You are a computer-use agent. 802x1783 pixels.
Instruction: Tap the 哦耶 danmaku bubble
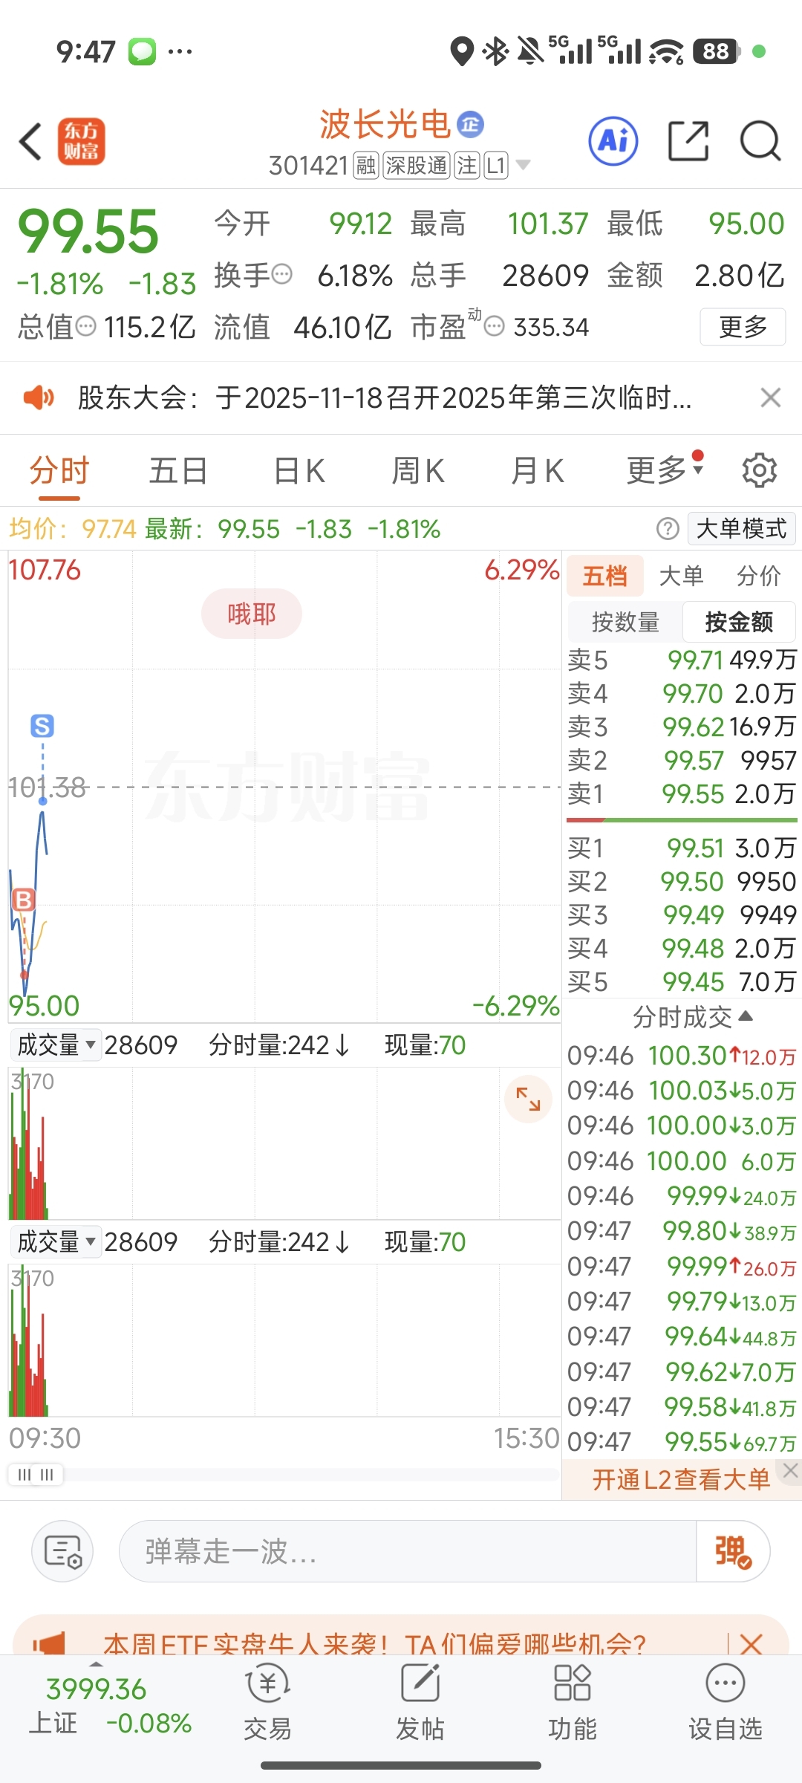click(252, 614)
